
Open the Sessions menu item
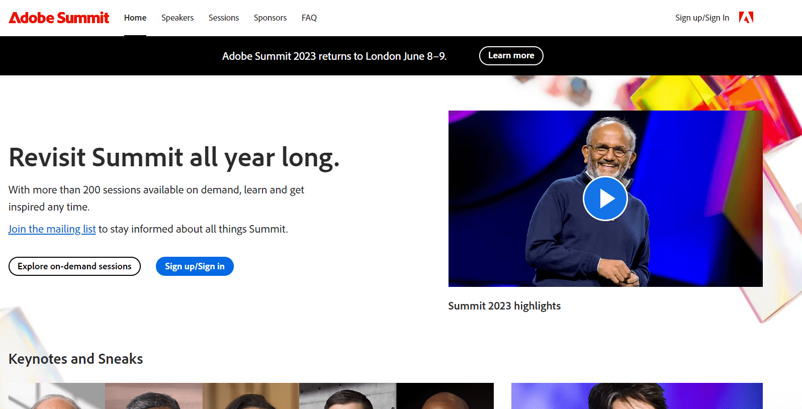pos(224,18)
